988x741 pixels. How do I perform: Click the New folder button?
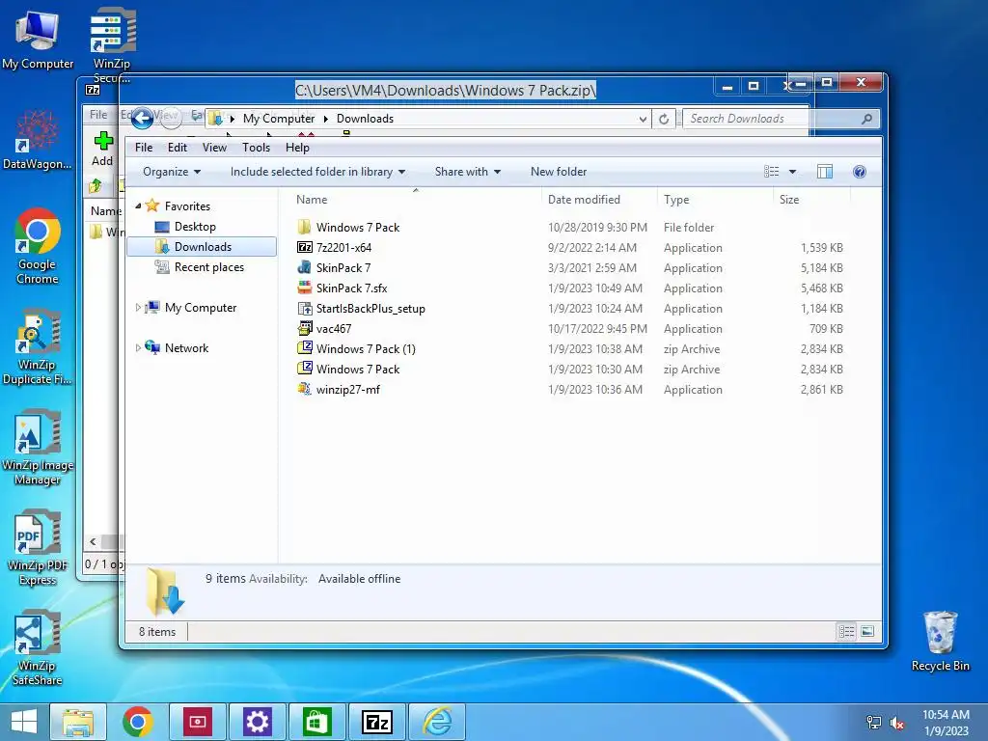point(559,172)
